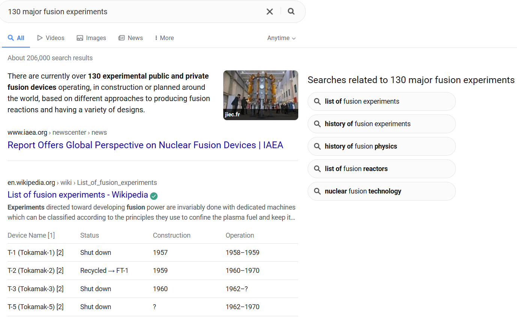The width and height of the screenshot is (517, 317).
Task: Pick list of fusion reactors suggestion
Action: point(381,169)
